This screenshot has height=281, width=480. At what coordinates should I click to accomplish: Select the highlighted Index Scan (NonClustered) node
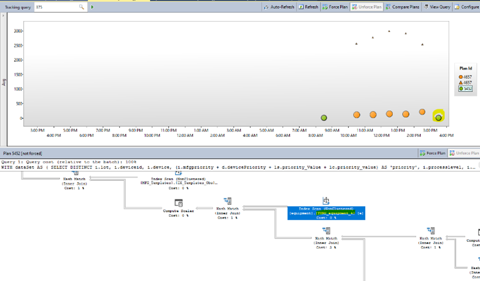pyautogui.click(x=326, y=210)
